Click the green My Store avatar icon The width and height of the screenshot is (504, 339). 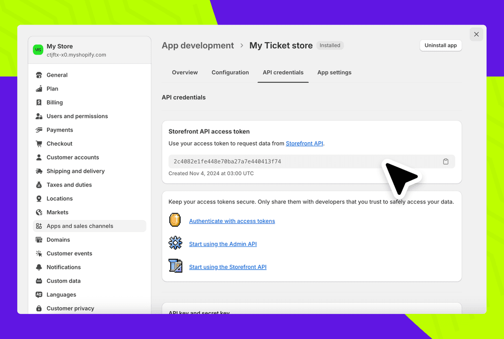(38, 50)
